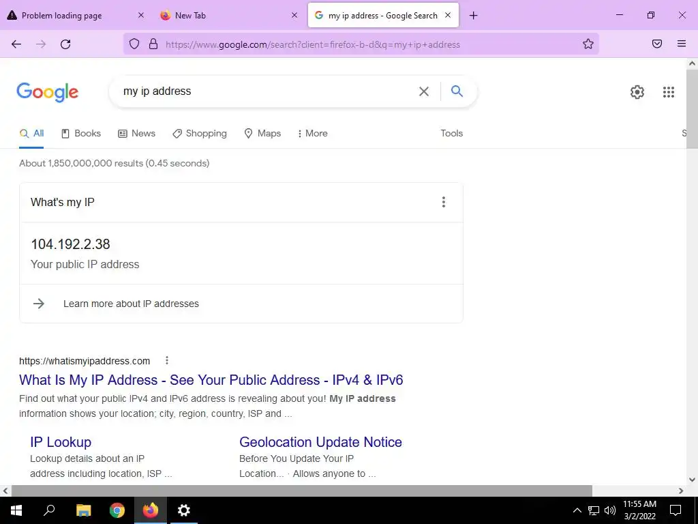Open Windows taskbar search
The image size is (698, 524).
click(49, 510)
